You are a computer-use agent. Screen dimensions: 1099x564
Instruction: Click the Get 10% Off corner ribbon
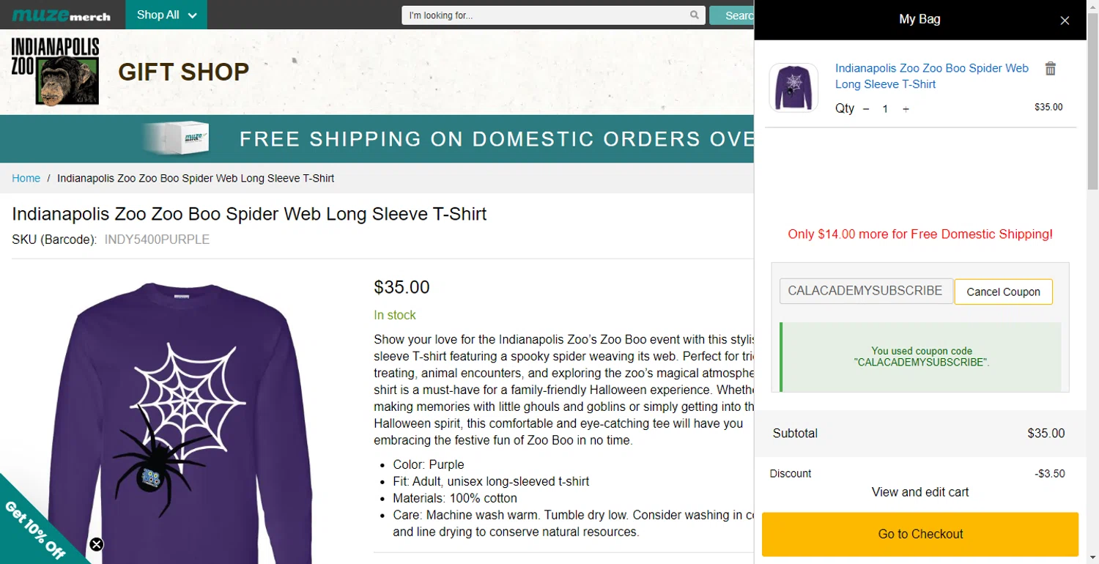click(x=33, y=529)
